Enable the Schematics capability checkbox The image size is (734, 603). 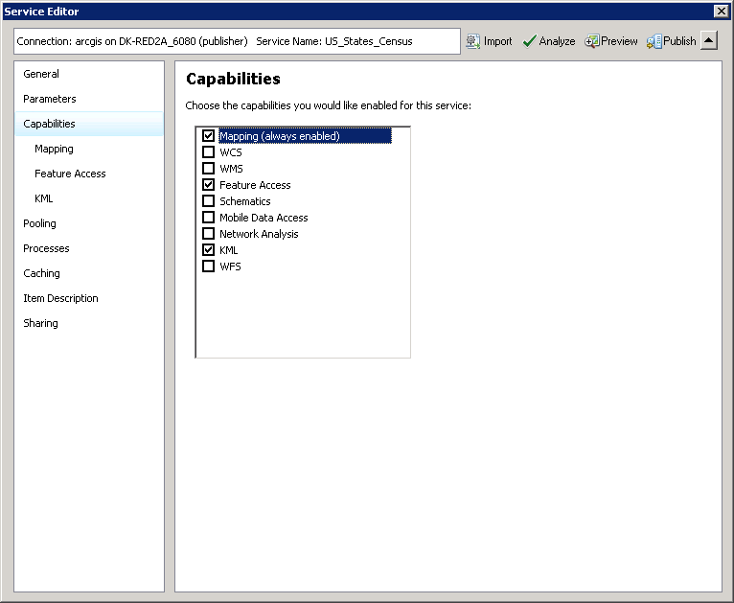tap(208, 201)
